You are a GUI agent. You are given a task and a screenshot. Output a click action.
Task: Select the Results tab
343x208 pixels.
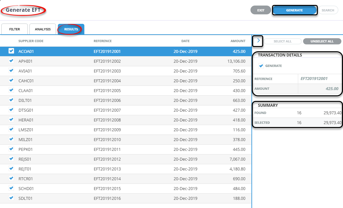click(x=71, y=29)
